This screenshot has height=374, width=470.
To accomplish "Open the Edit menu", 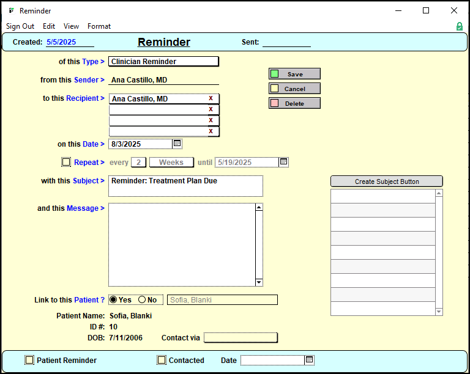I will point(49,26).
